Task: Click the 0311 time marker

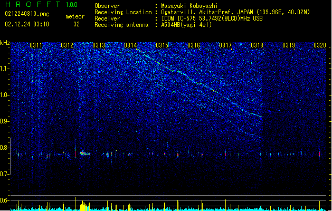Action: coord(36,45)
